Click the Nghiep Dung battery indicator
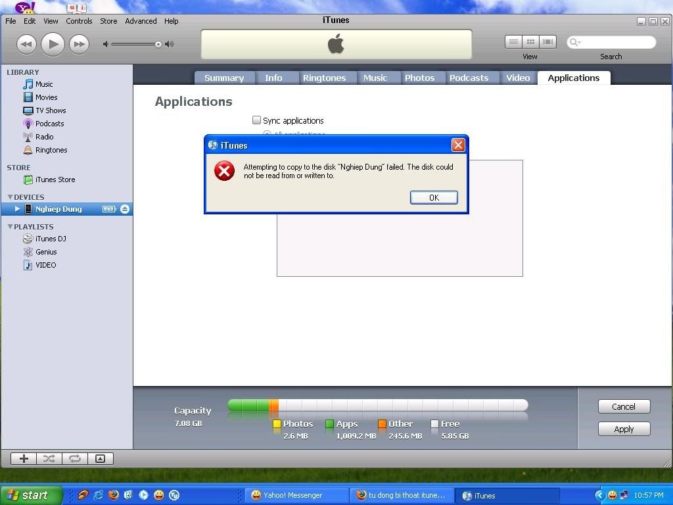This screenshot has height=505, width=673. (109, 209)
